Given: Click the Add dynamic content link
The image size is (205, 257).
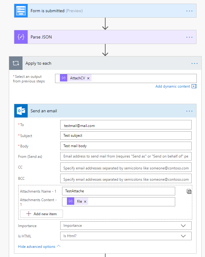Looking at the screenshot, I should pyautogui.click(x=172, y=86).
